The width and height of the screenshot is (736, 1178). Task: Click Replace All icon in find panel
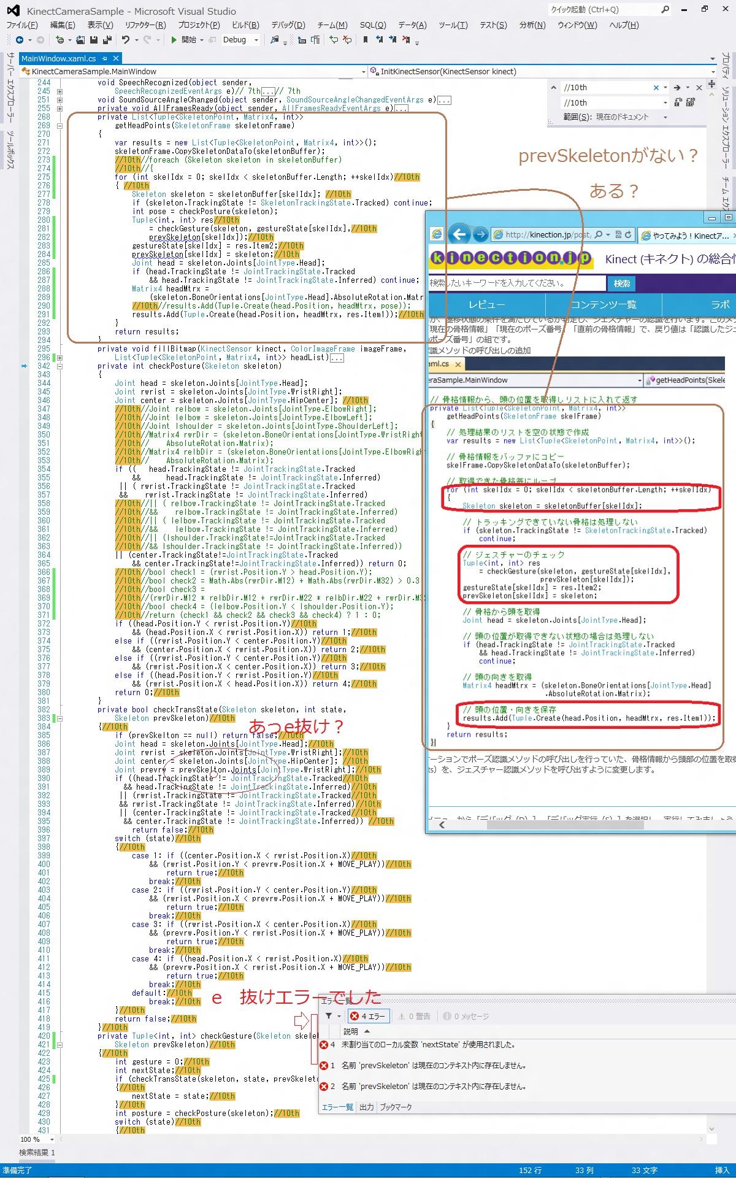[691, 102]
